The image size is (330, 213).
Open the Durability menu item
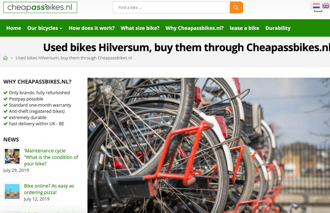click(x=278, y=28)
